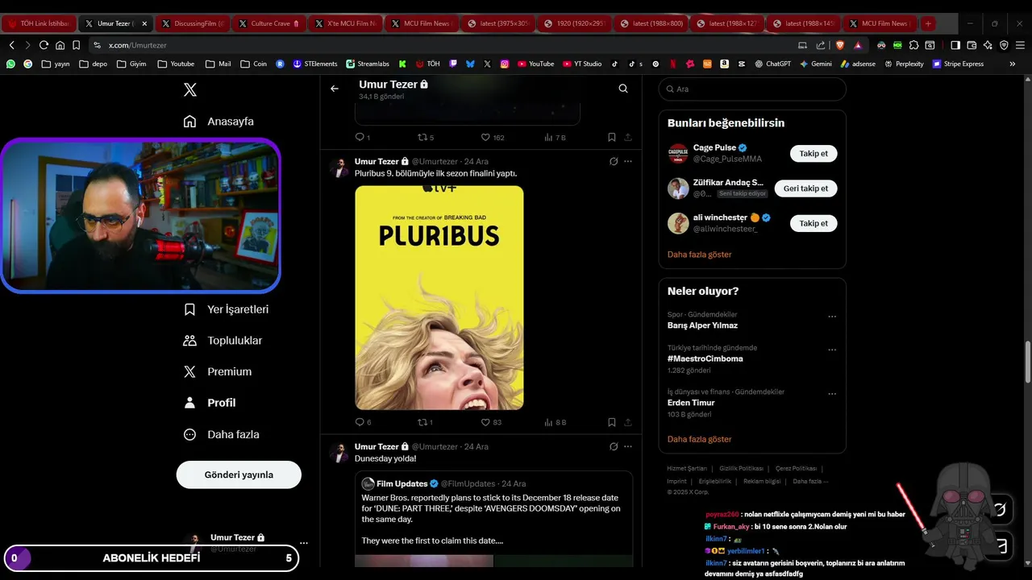Show more trends under Neler oluyor
Screen dimensions: 1032x580
click(699, 440)
